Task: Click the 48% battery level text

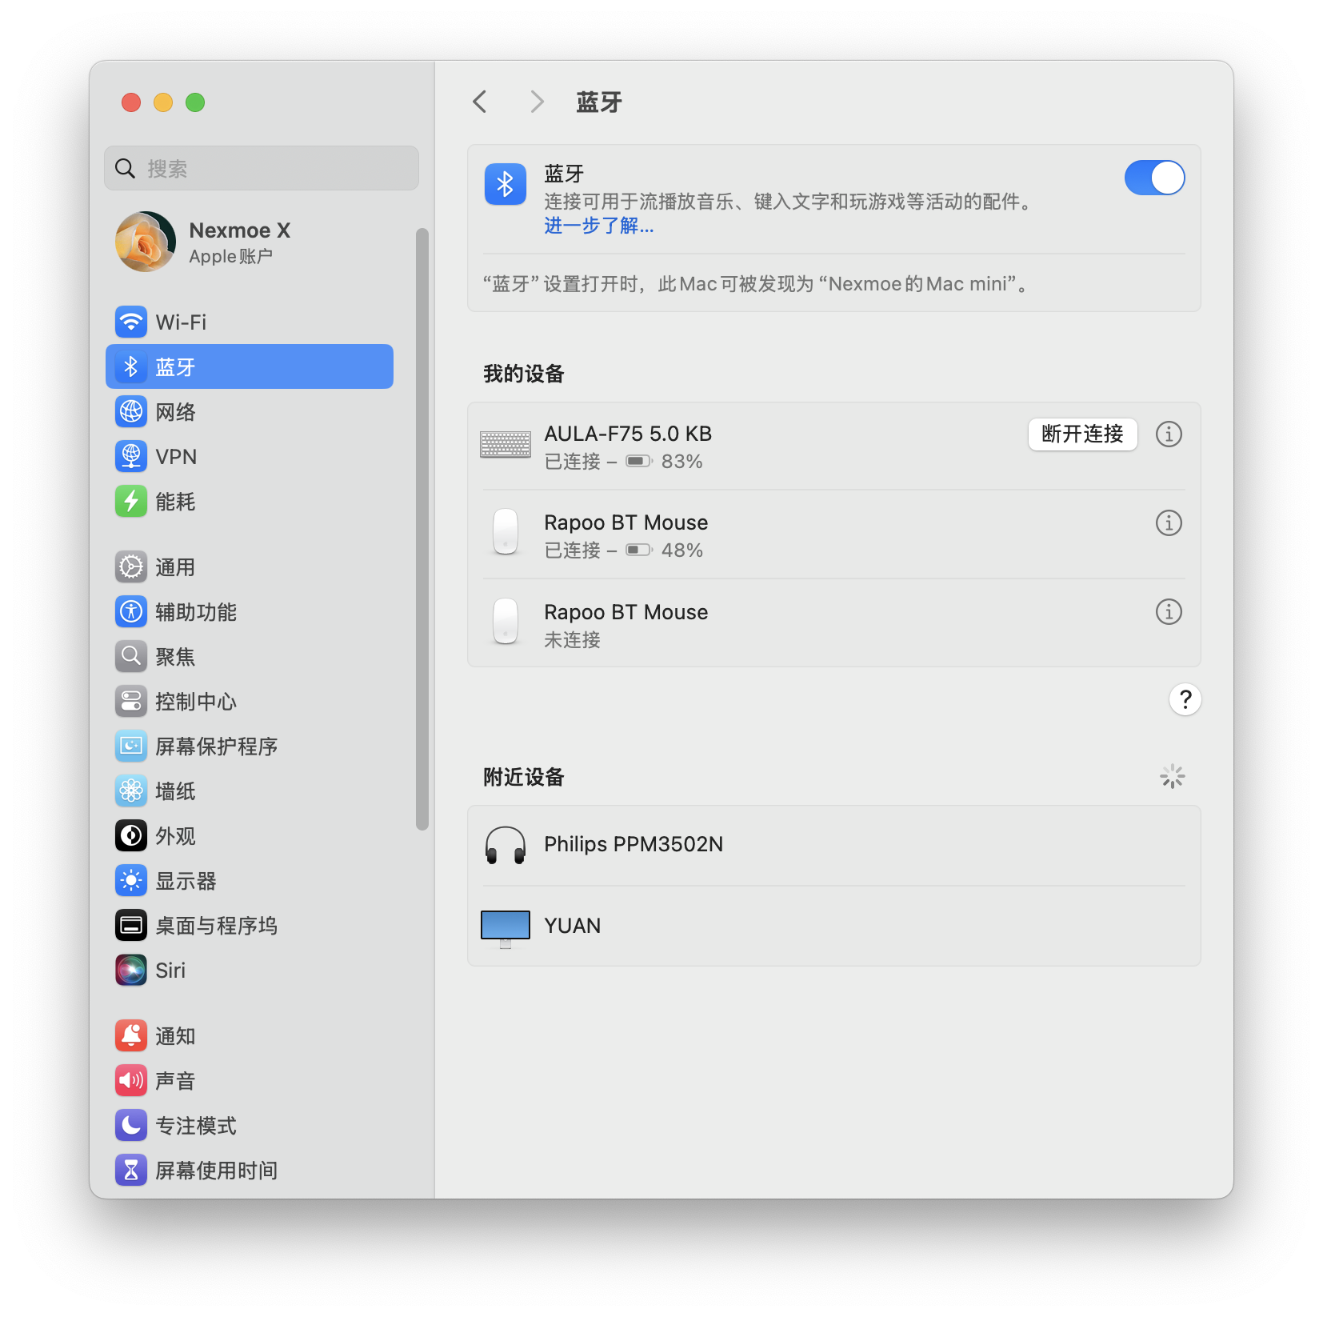Action: pyautogui.click(x=681, y=550)
